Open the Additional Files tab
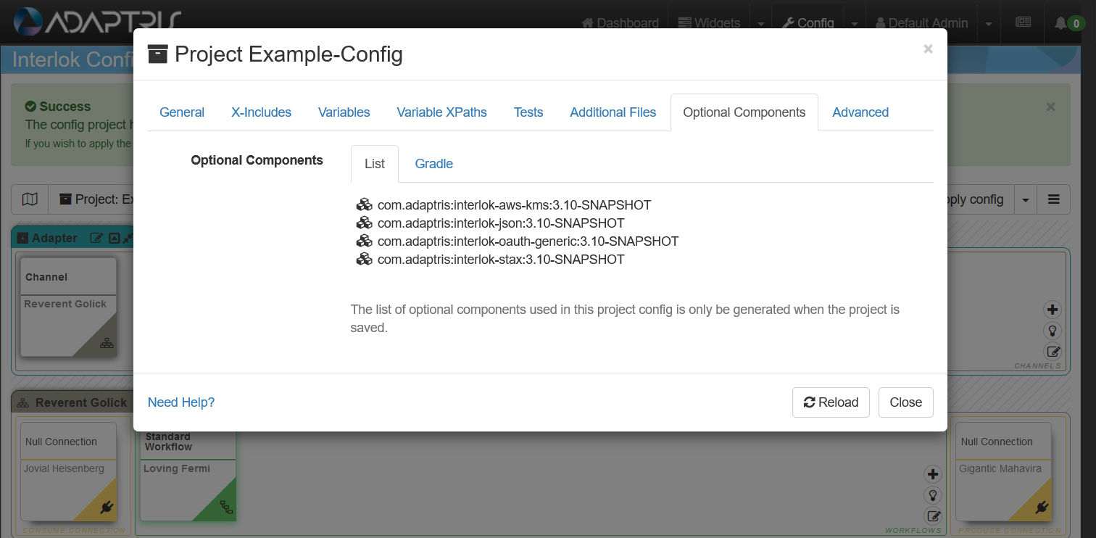This screenshot has height=538, width=1096. pos(613,112)
